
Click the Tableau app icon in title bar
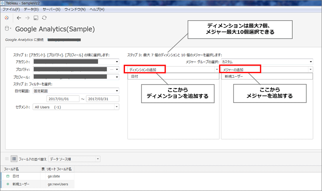2,3
